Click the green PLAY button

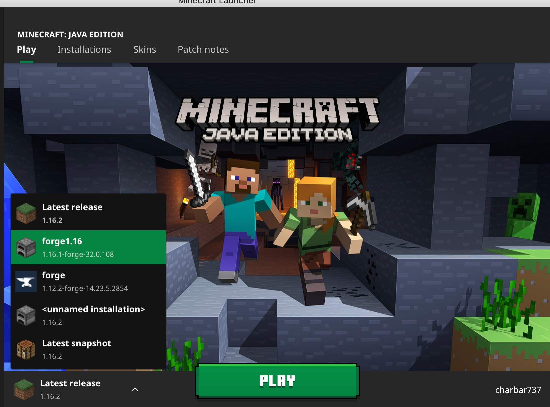pos(277,381)
